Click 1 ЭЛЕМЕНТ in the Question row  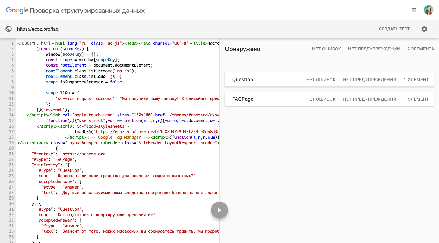[416, 80]
